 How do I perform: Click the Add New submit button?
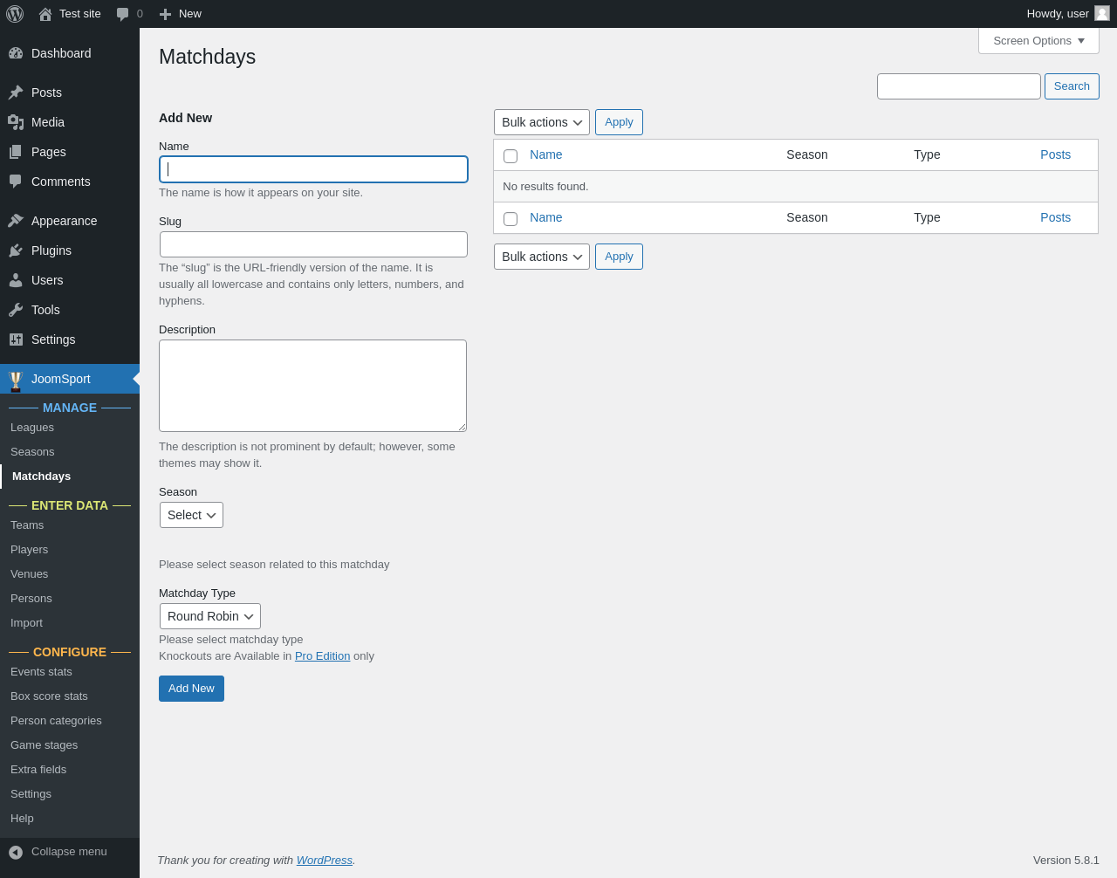tap(191, 689)
